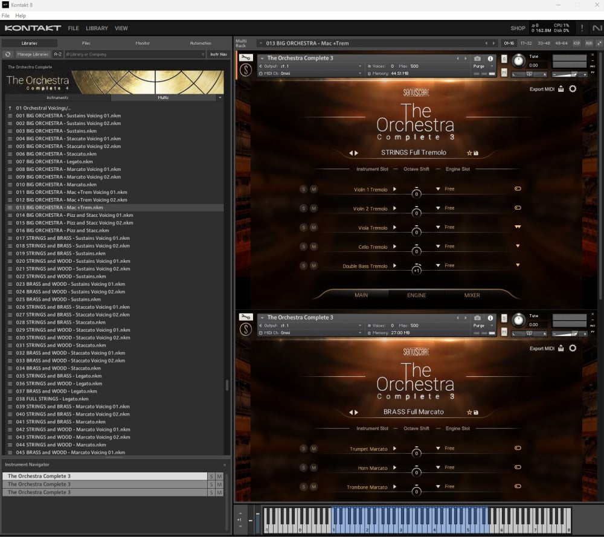Click the wrench edit icon of the first instrument

[246, 58]
